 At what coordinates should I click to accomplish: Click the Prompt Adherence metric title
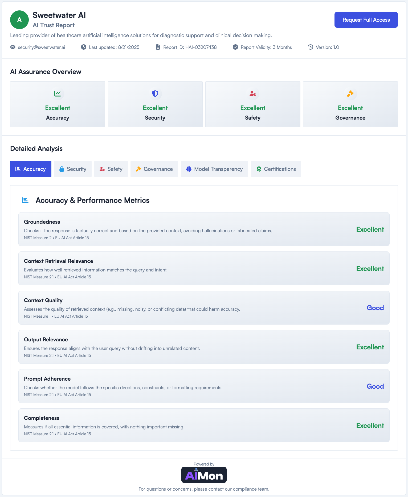tap(47, 379)
